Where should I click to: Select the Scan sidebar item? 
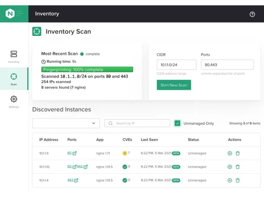[x=14, y=79]
